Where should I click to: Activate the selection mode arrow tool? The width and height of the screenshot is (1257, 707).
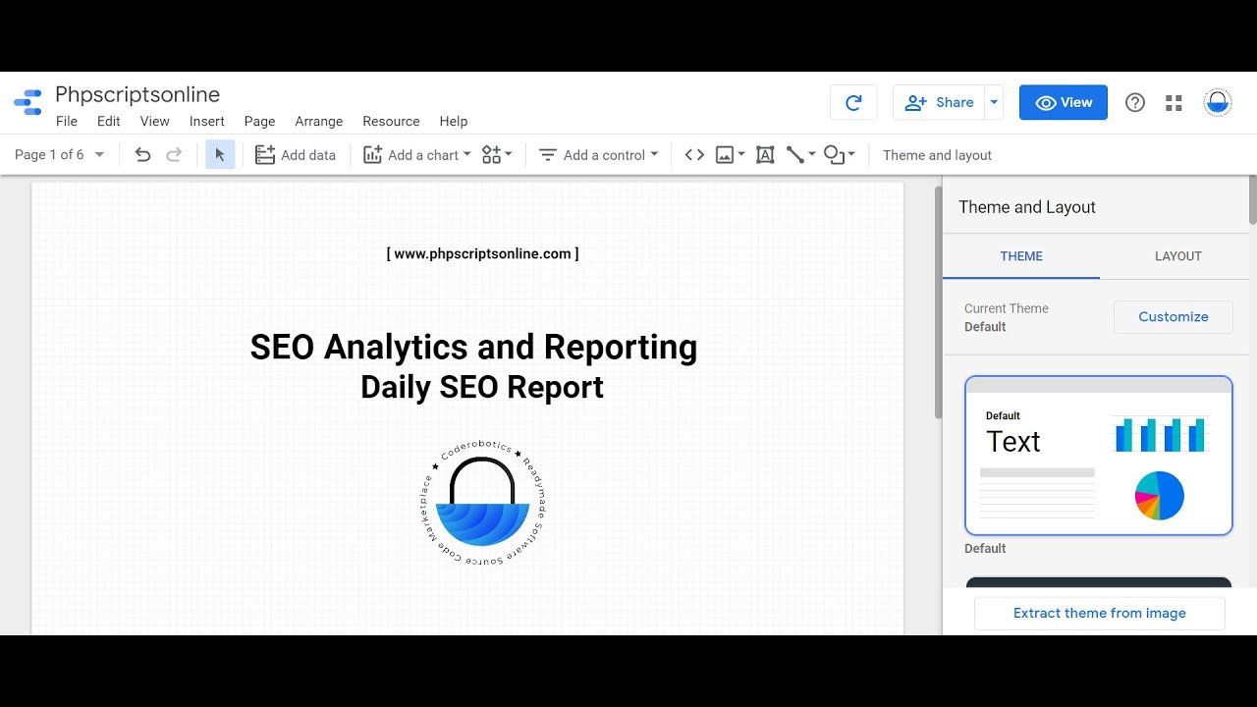coord(220,154)
